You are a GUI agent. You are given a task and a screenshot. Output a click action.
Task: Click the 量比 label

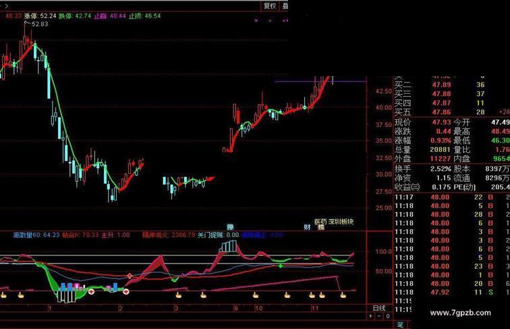pyautogui.click(x=461, y=149)
